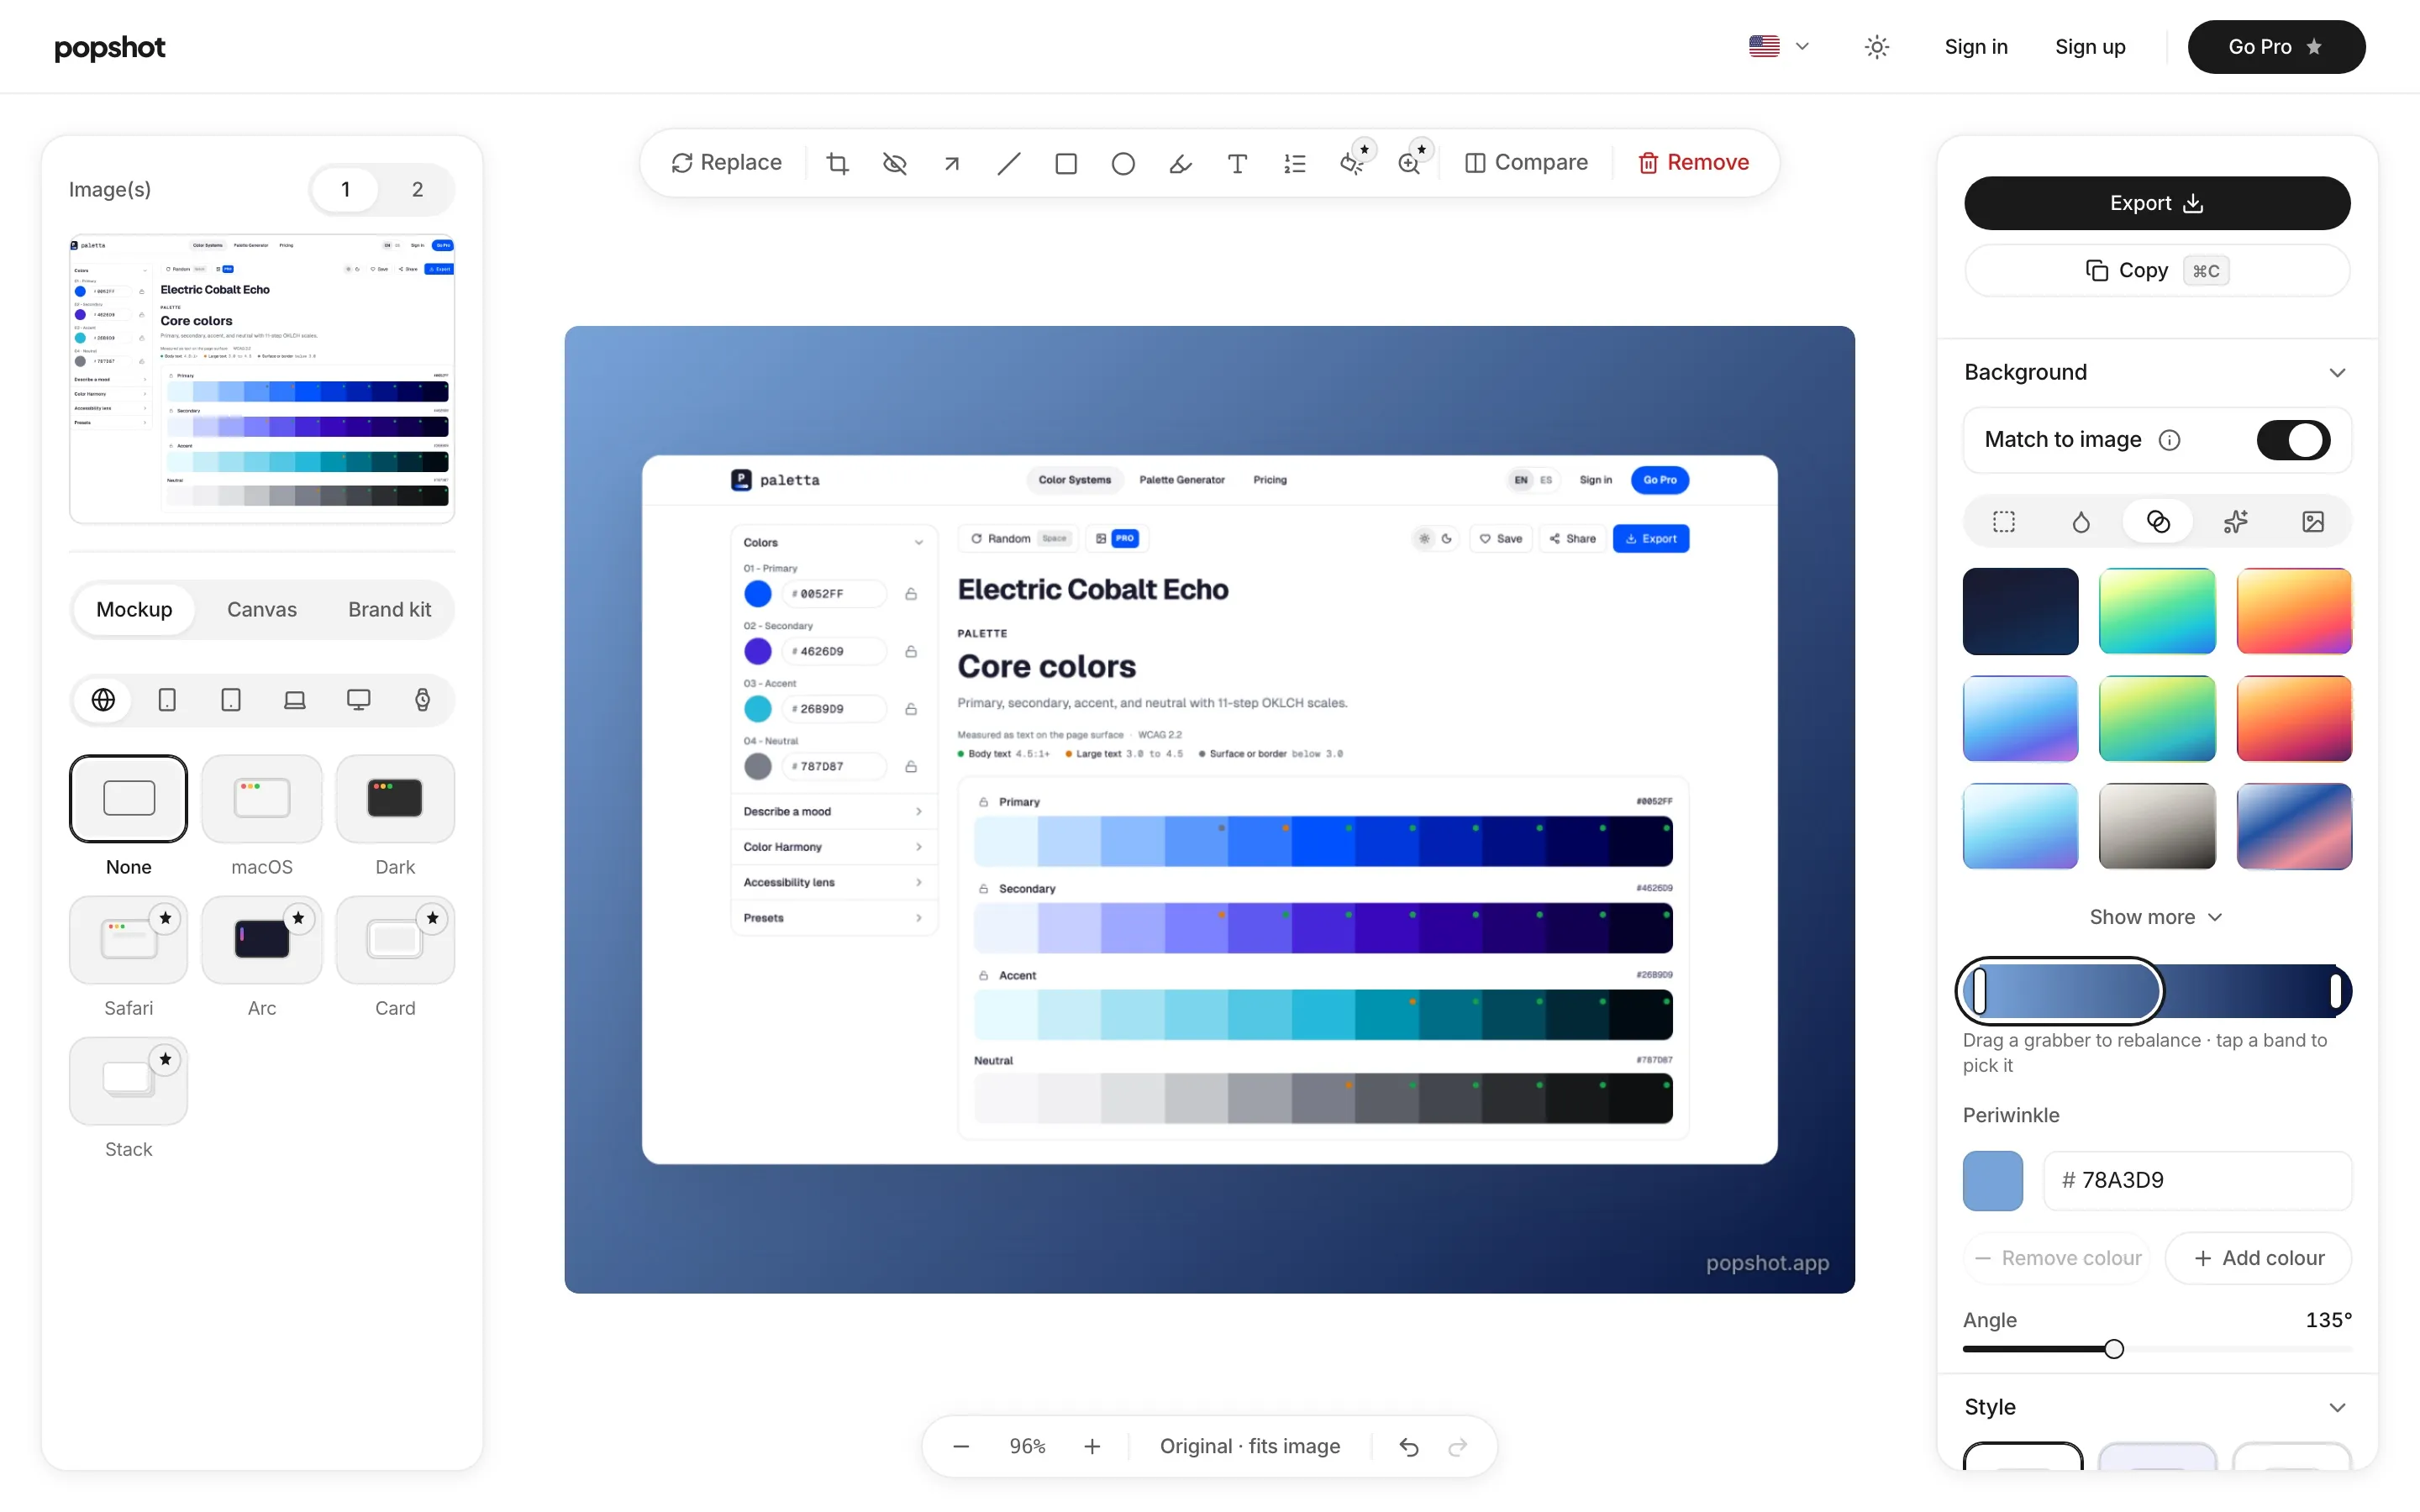Toggle the light/dark theme sun icon

click(x=1877, y=47)
